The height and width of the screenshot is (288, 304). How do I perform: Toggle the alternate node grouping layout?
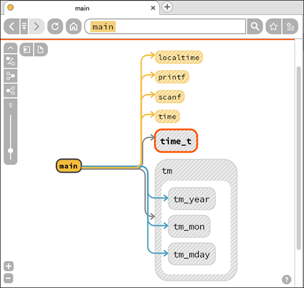(10, 91)
